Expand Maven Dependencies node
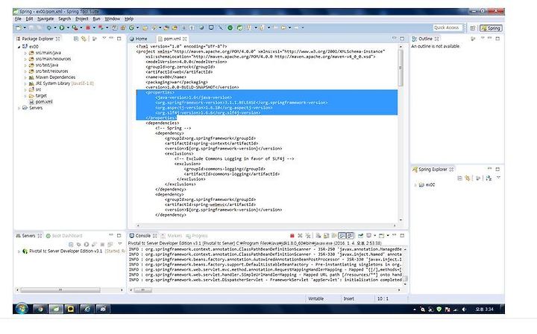Screen dimensions: 537x334 [x=25, y=77]
